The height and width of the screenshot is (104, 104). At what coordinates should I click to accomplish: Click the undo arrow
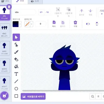tap(41, 12)
